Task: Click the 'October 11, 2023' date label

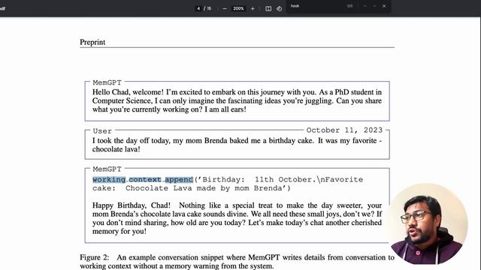Action: (344, 130)
